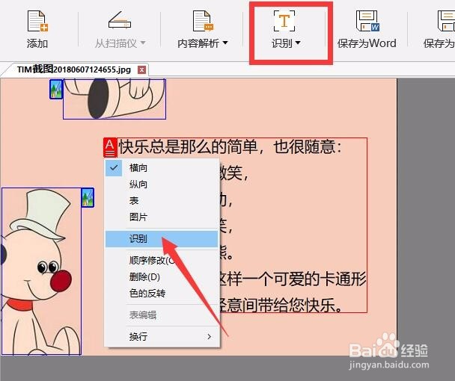Expand the 从扫描仪 dropdown arrow
The image size is (455, 381).
click(x=143, y=43)
